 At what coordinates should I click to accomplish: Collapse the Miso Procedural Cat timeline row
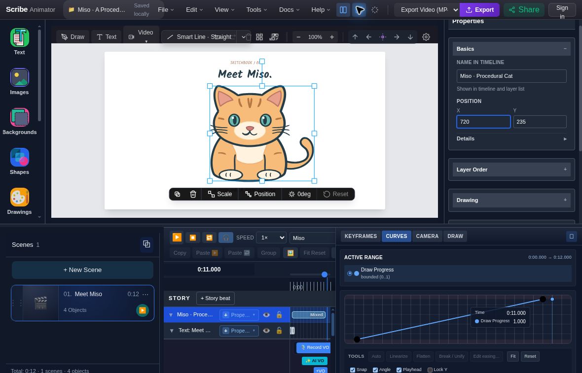coord(171,315)
